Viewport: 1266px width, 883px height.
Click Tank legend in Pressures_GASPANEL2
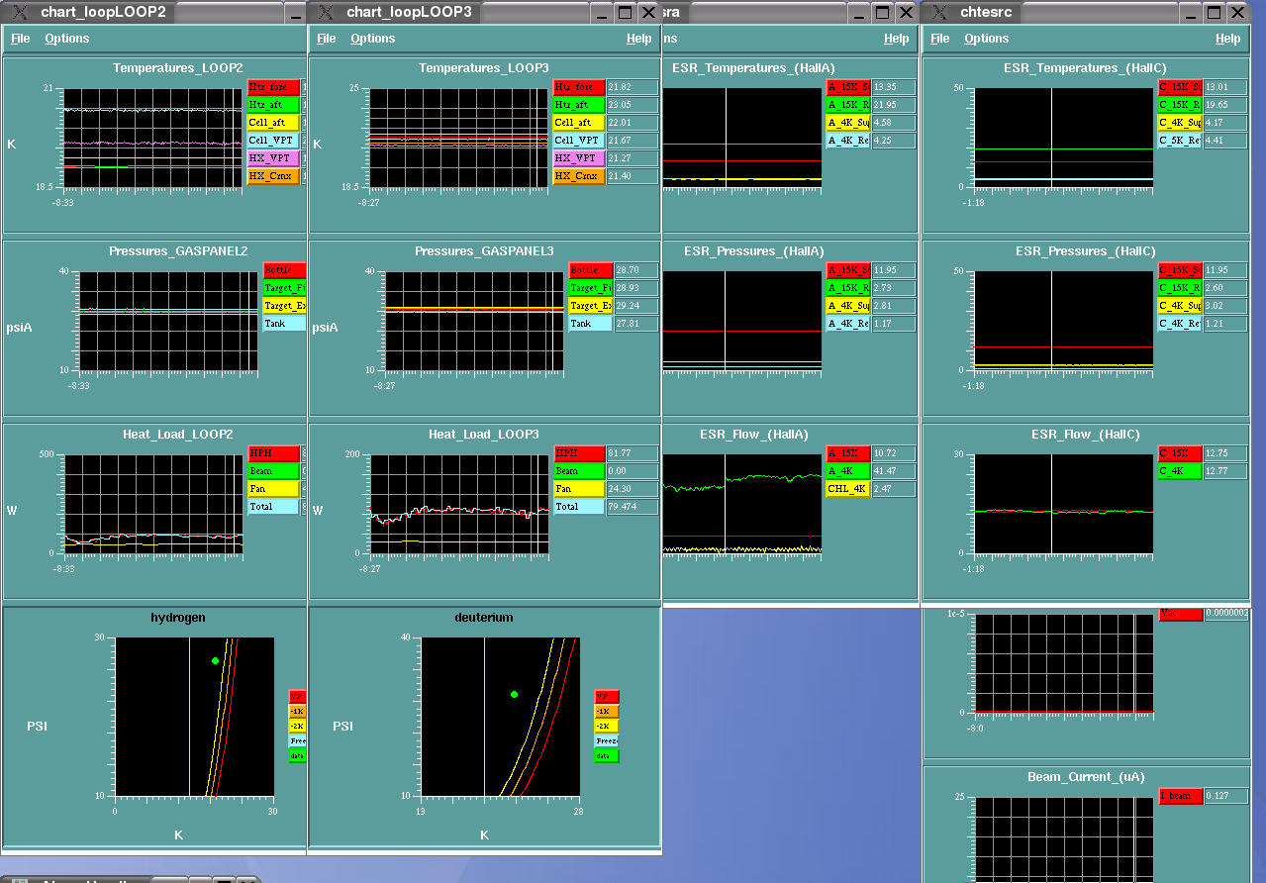coord(285,324)
